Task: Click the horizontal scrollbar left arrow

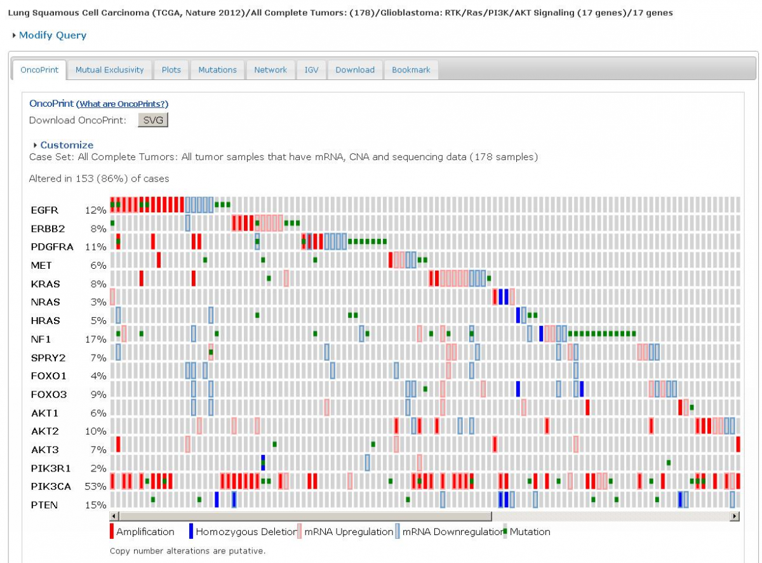Action: (x=114, y=516)
